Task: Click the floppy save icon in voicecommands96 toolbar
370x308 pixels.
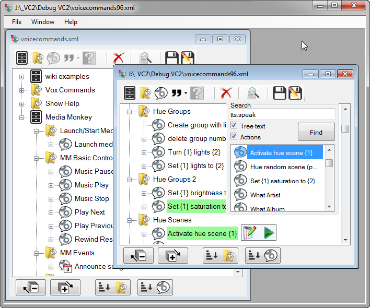Action: click(x=280, y=93)
